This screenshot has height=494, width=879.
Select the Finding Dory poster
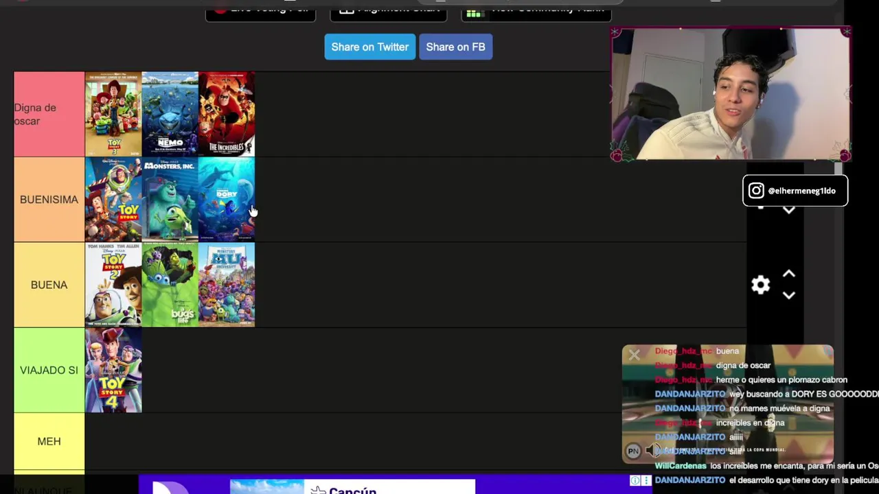(227, 200)
